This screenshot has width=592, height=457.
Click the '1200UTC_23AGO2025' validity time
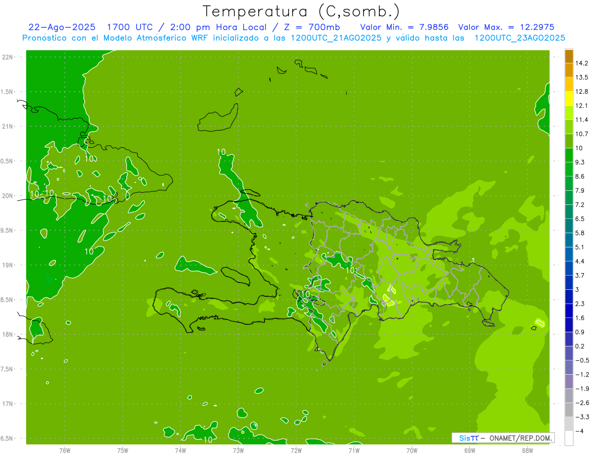tap(519, 38)
